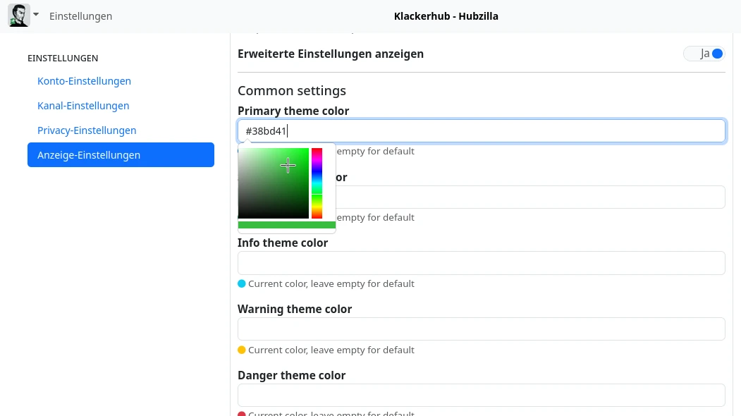Click the crosshair marker in the color picker
Screen dimensions: 741x416
(288, 166)
